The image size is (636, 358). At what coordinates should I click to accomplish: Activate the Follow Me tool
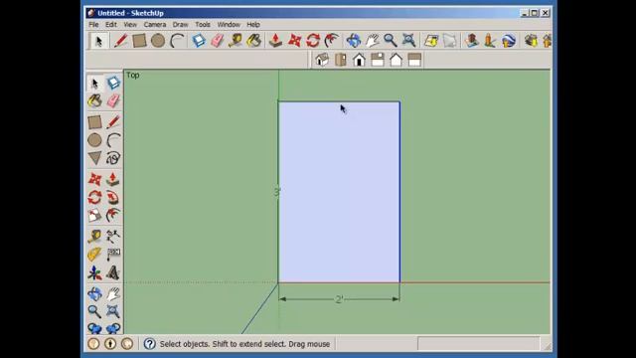coord(113,197)
